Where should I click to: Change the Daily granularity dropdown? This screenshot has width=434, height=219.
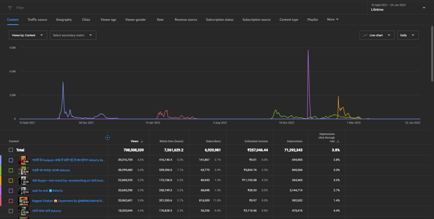click(x=408, y=35)
